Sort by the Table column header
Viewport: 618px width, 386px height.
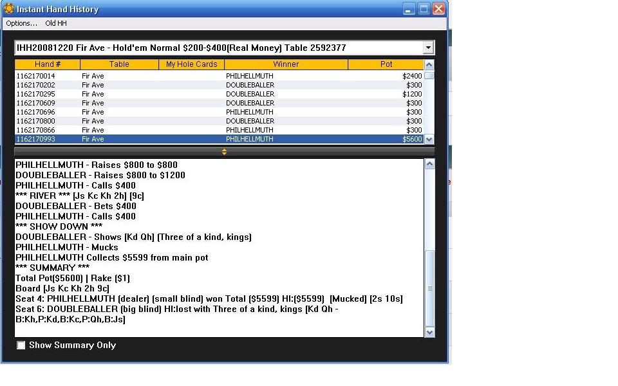click(119, 64)
